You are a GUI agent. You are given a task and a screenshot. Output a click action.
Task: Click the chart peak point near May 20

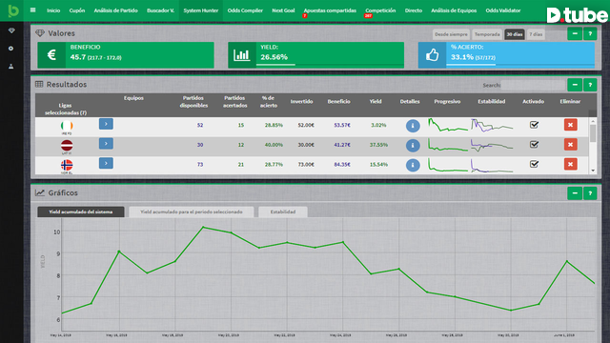coord(203,227)
